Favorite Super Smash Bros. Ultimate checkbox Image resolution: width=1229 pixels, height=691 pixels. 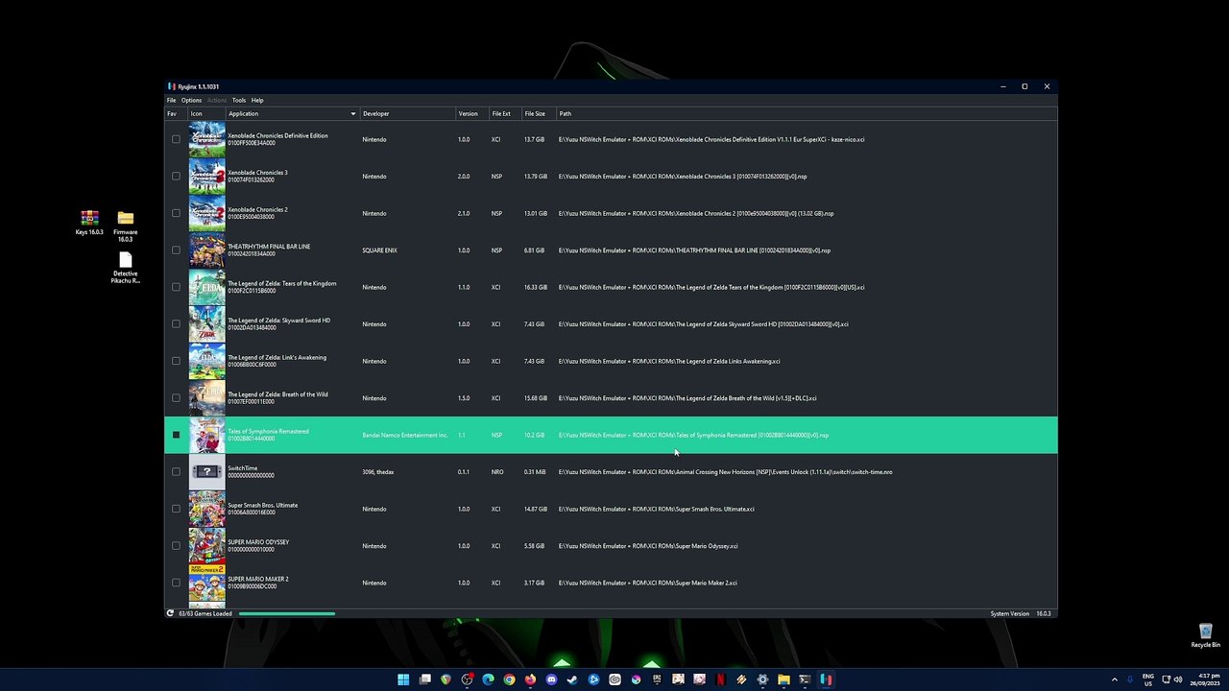pos(176,509)
